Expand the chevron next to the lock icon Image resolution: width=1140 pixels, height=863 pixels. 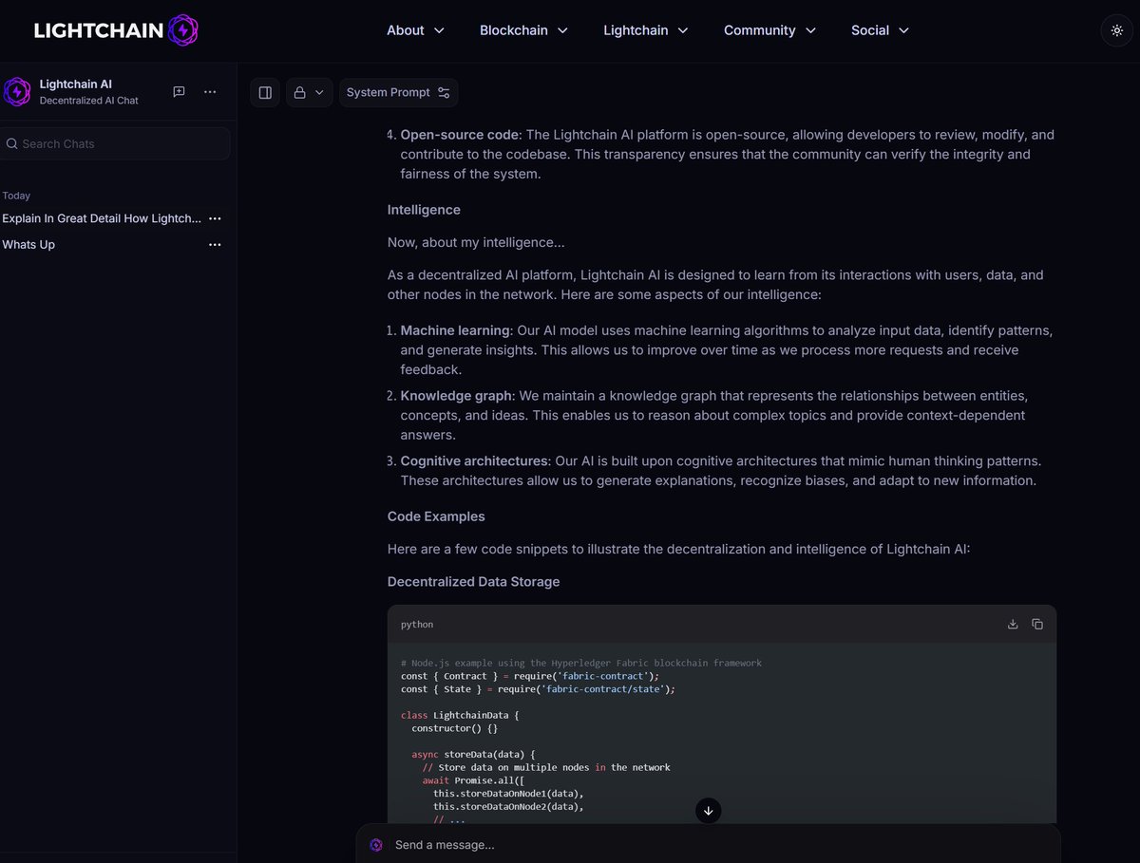(319, 92)
